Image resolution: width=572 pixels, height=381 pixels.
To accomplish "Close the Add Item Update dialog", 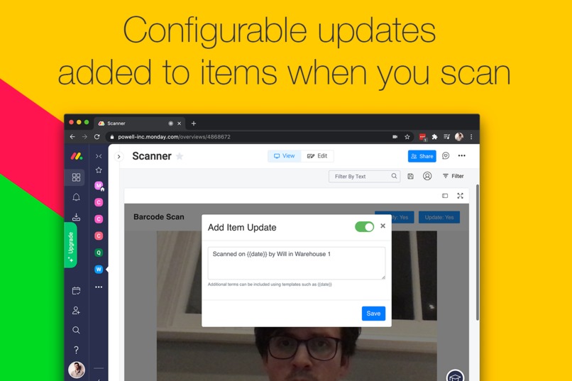I will coord(383,226).
